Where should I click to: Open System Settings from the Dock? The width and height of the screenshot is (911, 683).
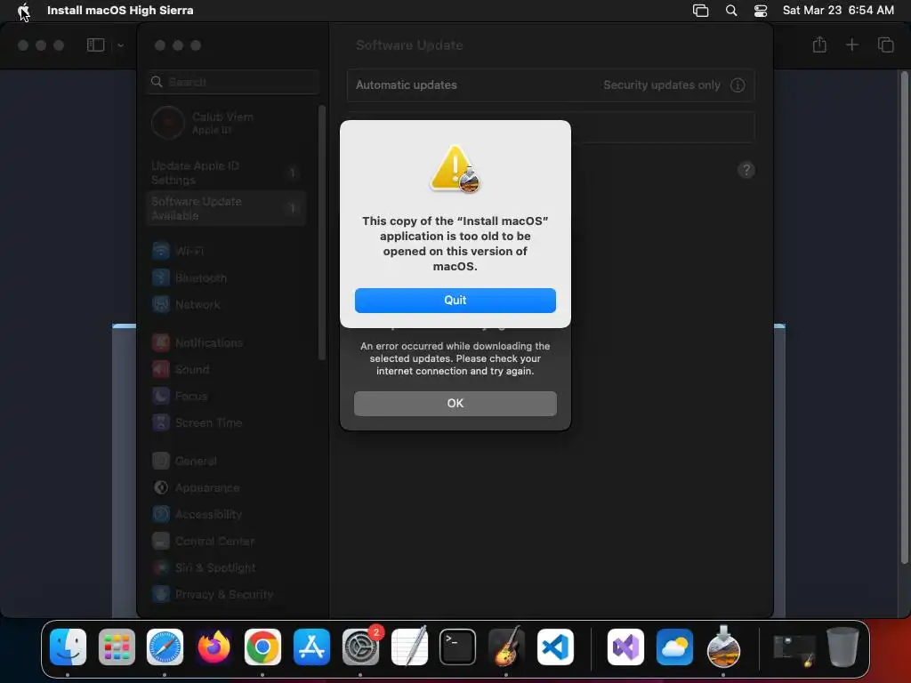(x=360, y=647)
